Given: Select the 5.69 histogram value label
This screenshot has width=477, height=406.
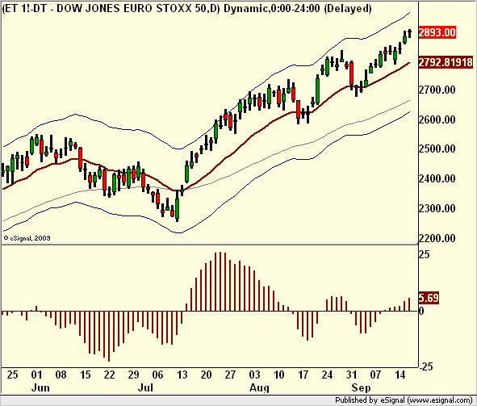Looking at the screenshot, I should coord(429,298).
